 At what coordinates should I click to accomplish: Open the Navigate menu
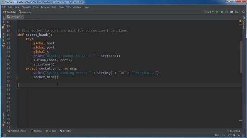click(x=26, y=7)
